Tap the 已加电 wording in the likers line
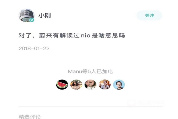 104,71
